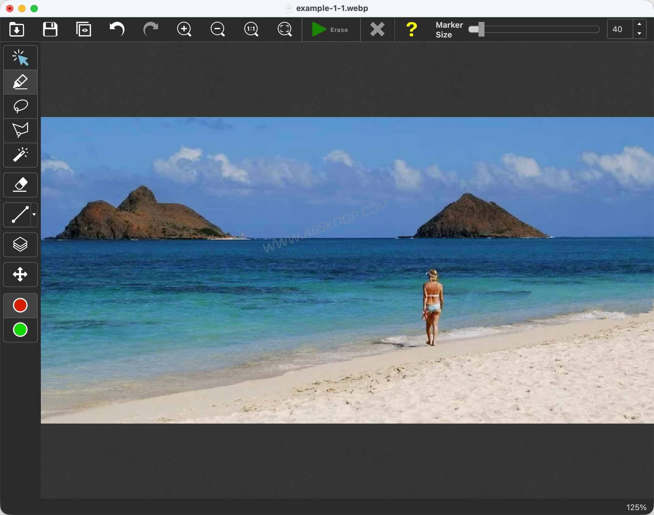Cancel using the X button in toolbar
This screenshot has width=654, height=515.
377,30
